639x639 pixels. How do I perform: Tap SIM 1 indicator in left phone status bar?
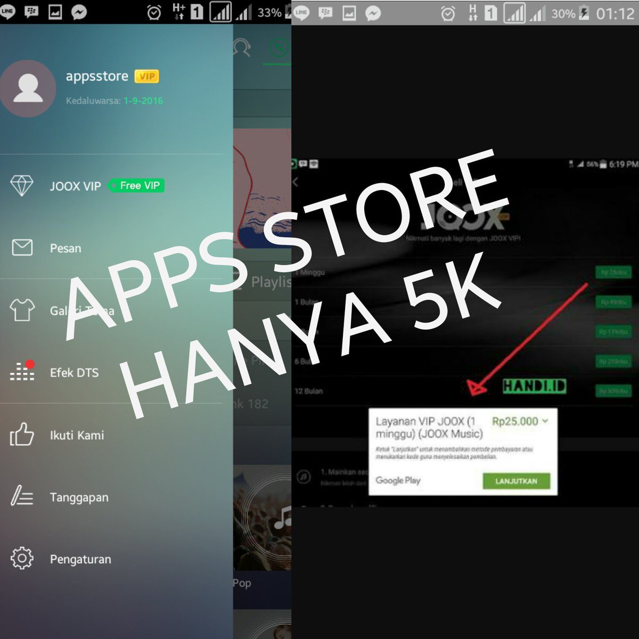pyautogui.click(x=196, y=12)
